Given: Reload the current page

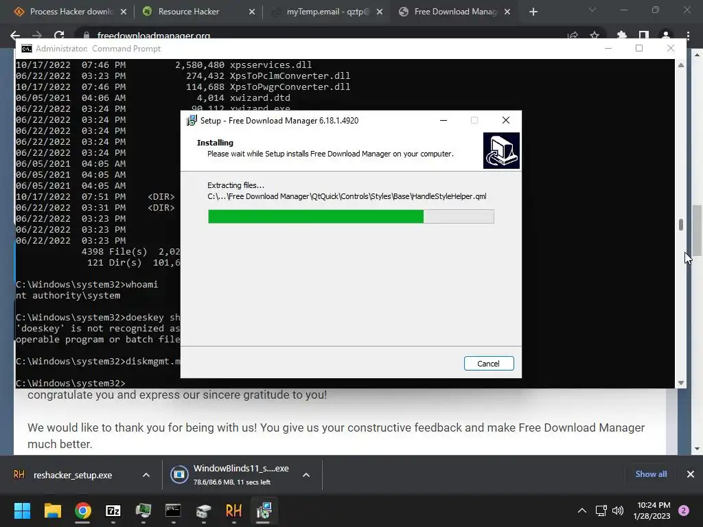Looking at the screenshot, I should pos(59,35).
